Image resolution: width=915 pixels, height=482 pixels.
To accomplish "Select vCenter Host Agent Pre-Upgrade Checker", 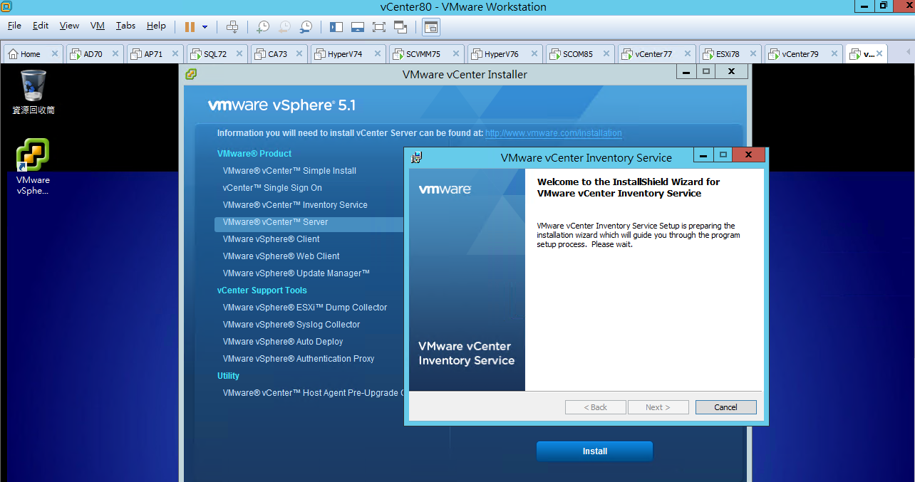I will coord(313,393).
